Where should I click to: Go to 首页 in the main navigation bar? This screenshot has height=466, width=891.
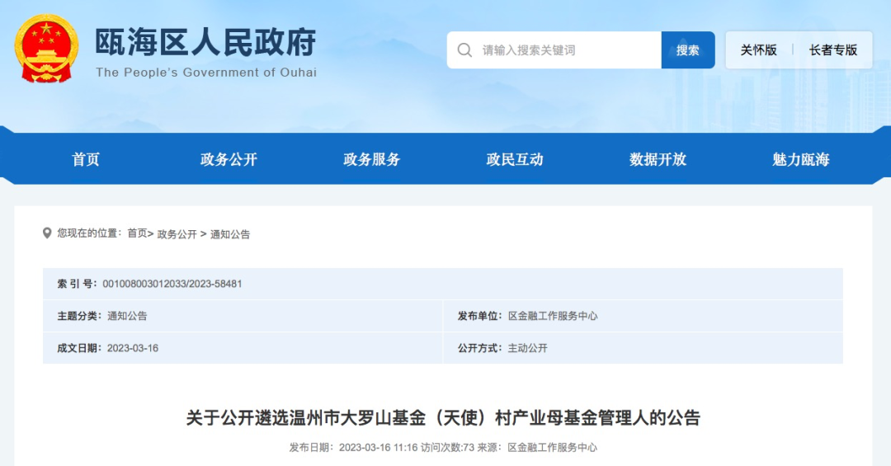86,159
